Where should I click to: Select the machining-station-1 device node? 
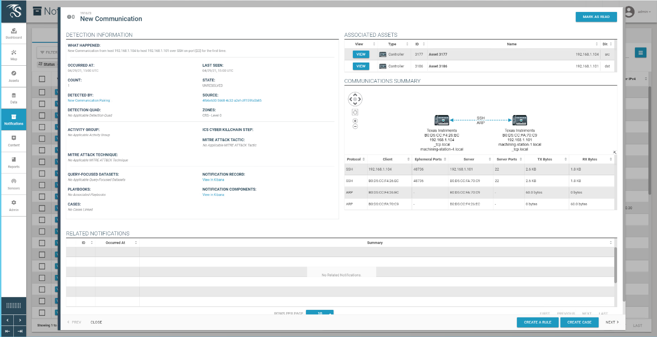click(520, 120)
